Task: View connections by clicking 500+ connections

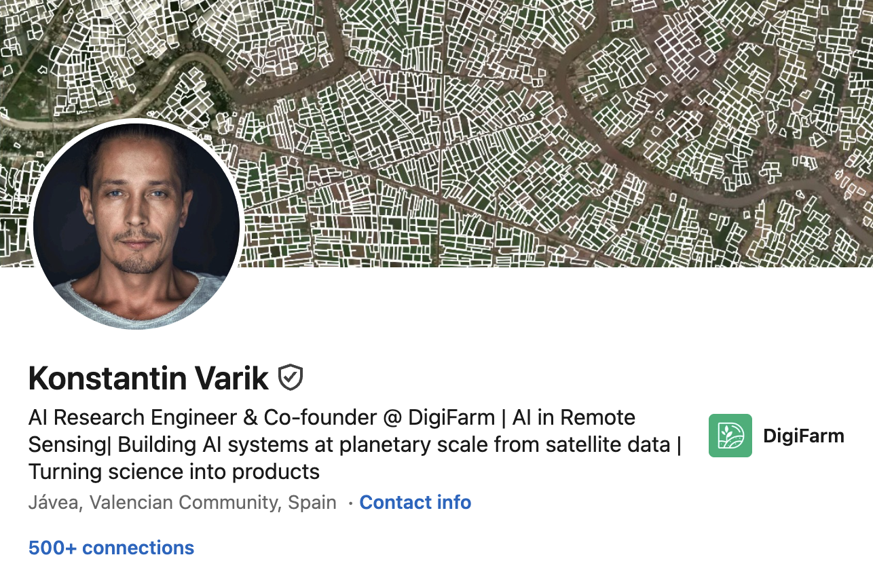Action: (111, 548)
